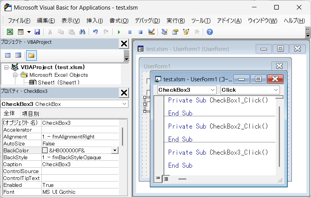The image size is (311, 198).
Task: Open the 挿入(I) menu
Action: [x=95, y=21]
